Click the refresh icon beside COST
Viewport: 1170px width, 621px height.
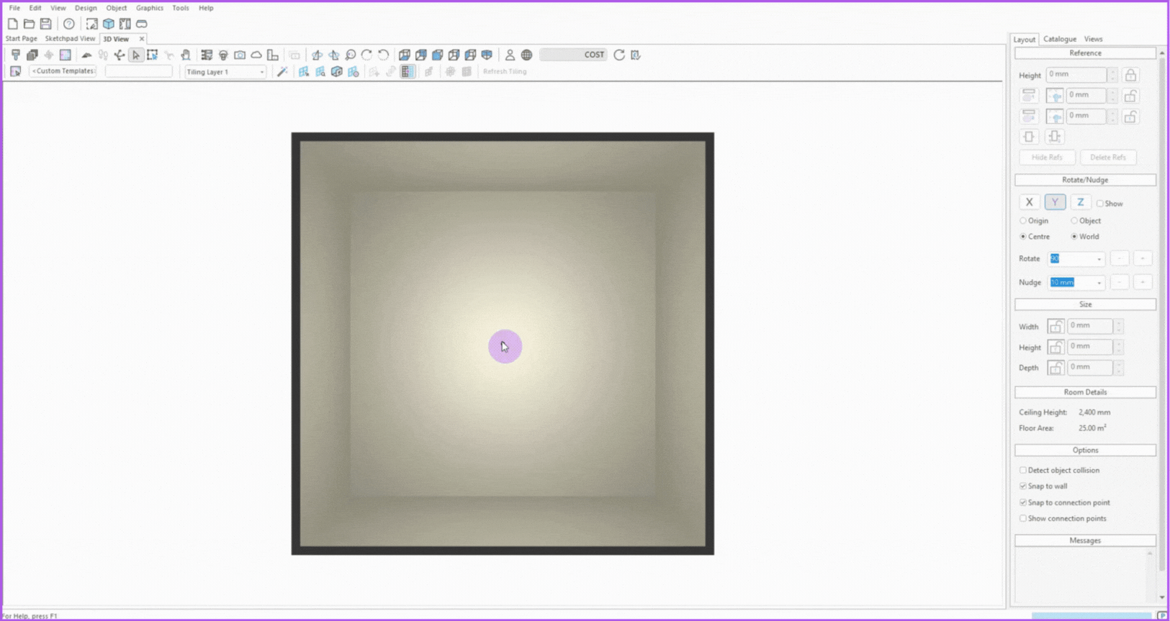tap(619, 55)
